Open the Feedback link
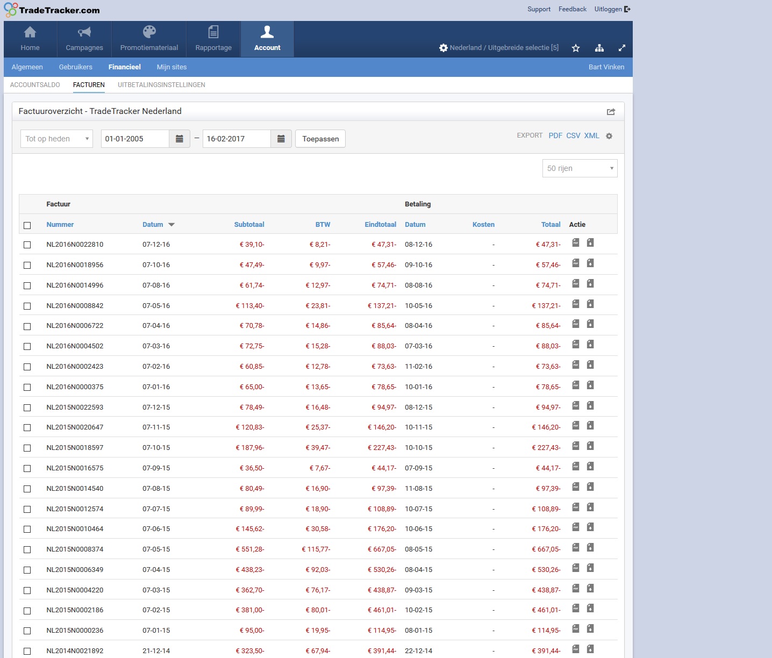The width and height of the screenshot is (772, 658). [x=573, y=9]
